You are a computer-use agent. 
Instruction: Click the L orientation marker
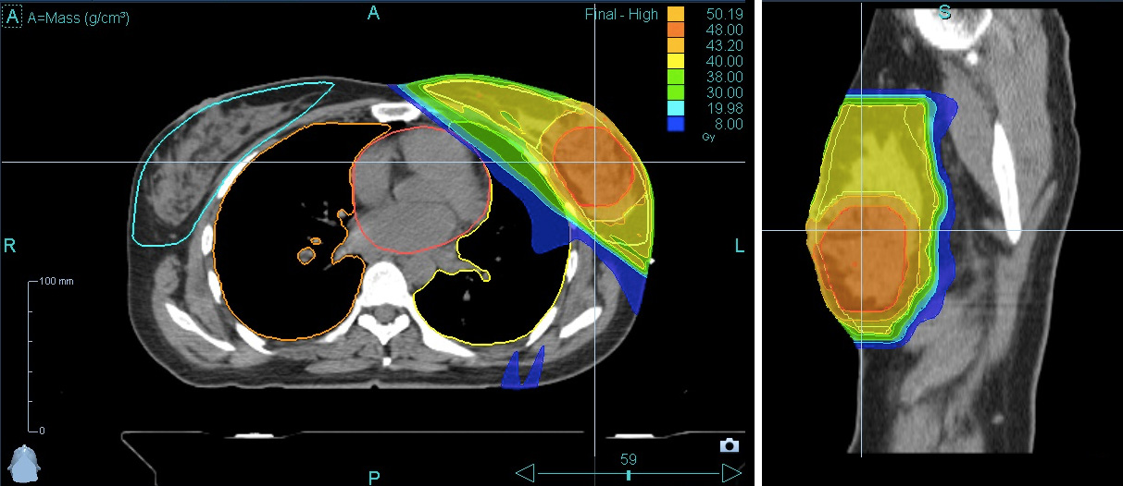pyautogui.click(x=740, y=247)
